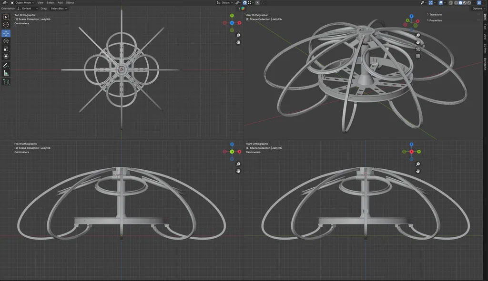Choose the Annotate tool
488x281 pixels.
6,65
